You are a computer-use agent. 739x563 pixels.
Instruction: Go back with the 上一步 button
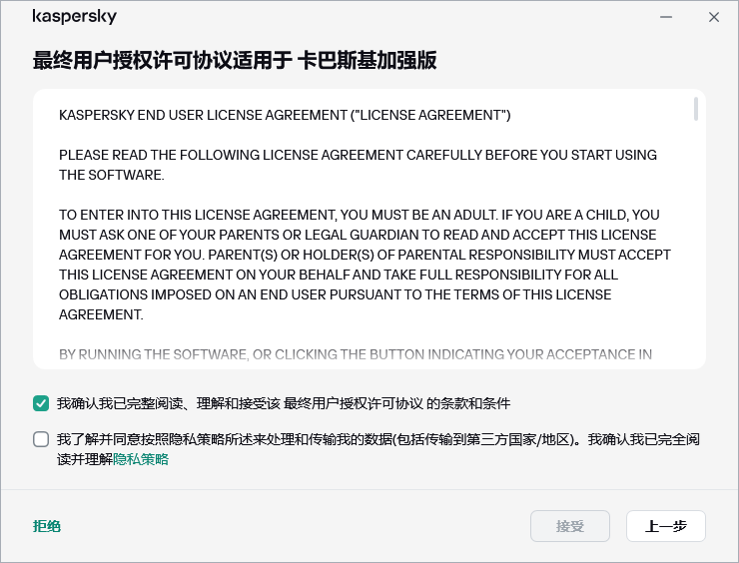coord(665,526)
